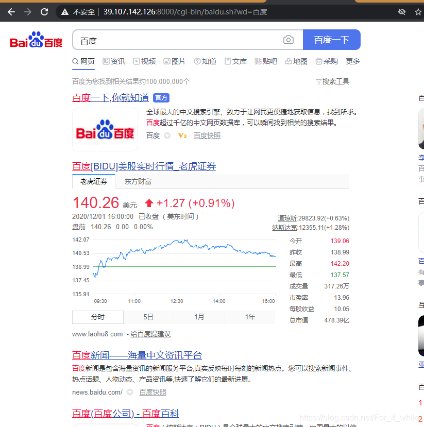The height and width of the screenshot is (427, 424).
Task: Reload the current page
Action: click(44, 12)
